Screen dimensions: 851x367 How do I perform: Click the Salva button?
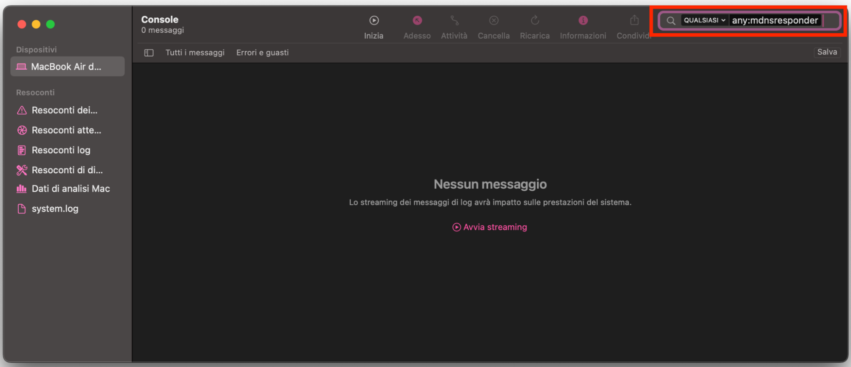coord(827,52)
